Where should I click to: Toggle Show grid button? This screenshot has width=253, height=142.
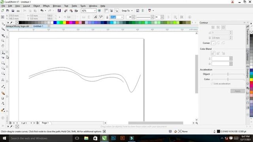pyautogui.click(x=111, y=11)
